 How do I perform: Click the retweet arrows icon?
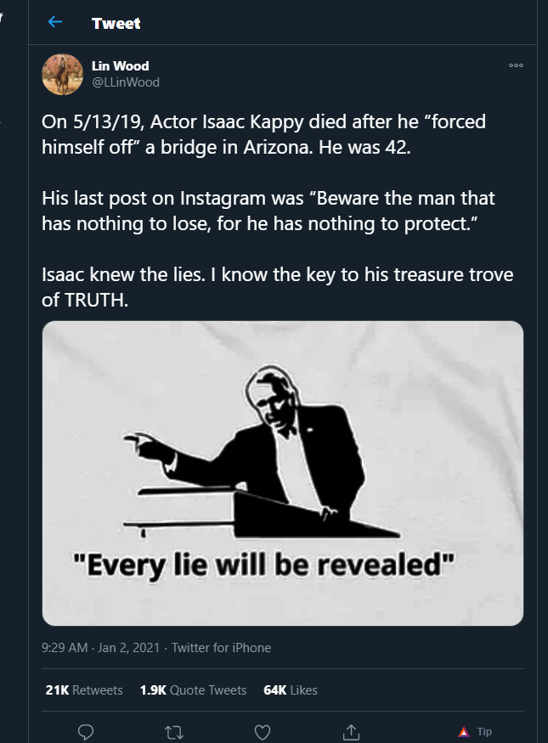[x=172, y=731]
